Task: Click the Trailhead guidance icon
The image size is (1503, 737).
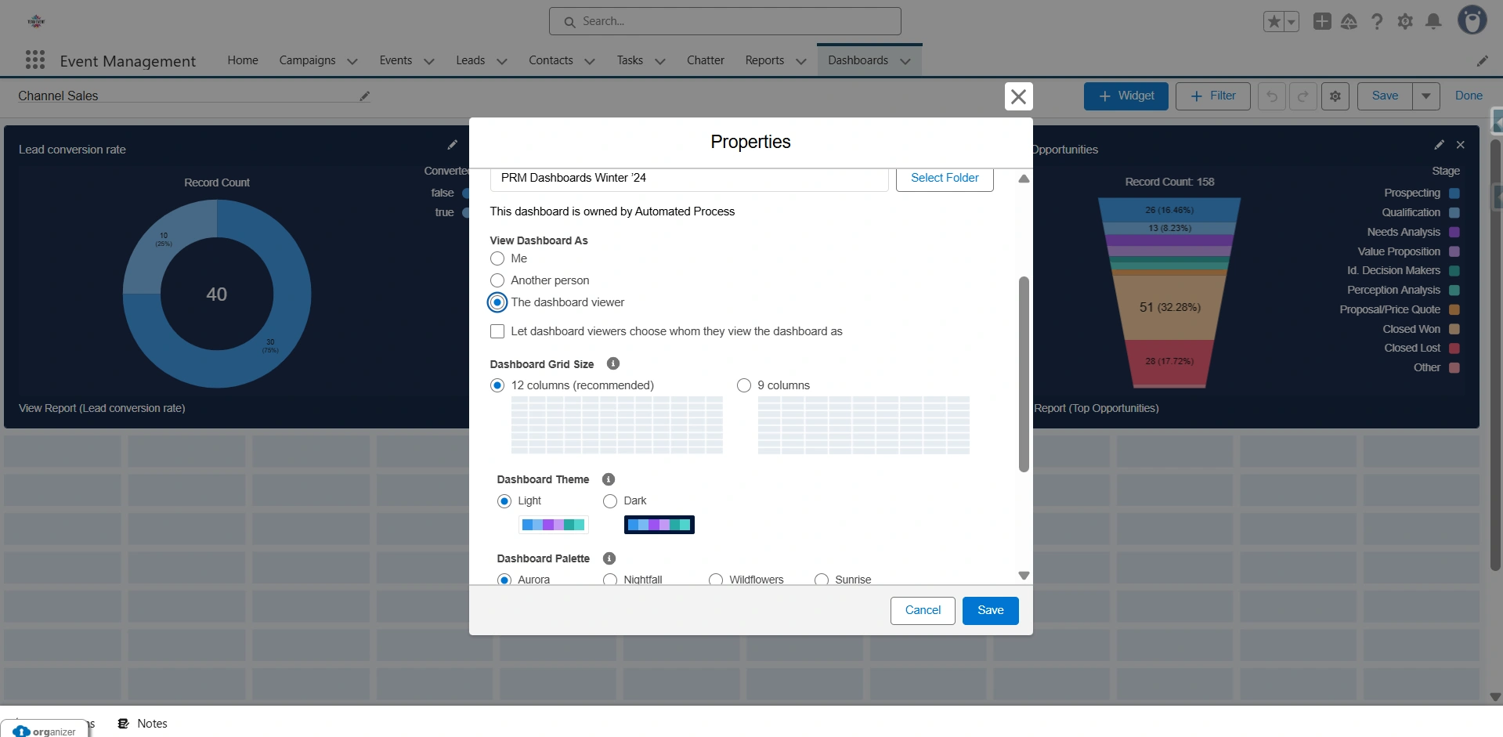Action: [1349, 21]
